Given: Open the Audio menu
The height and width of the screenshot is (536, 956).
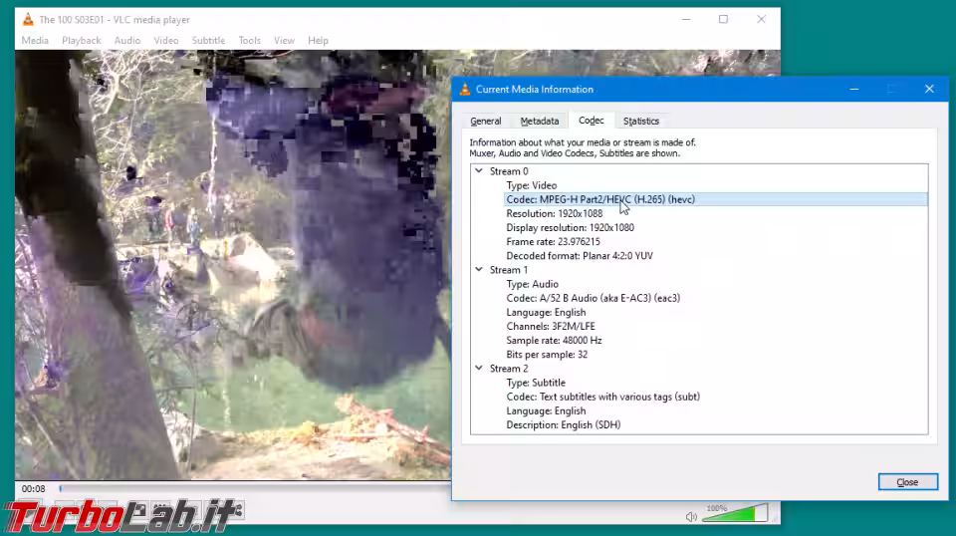Looking at the screenshot, I should (x=126, y=40).
